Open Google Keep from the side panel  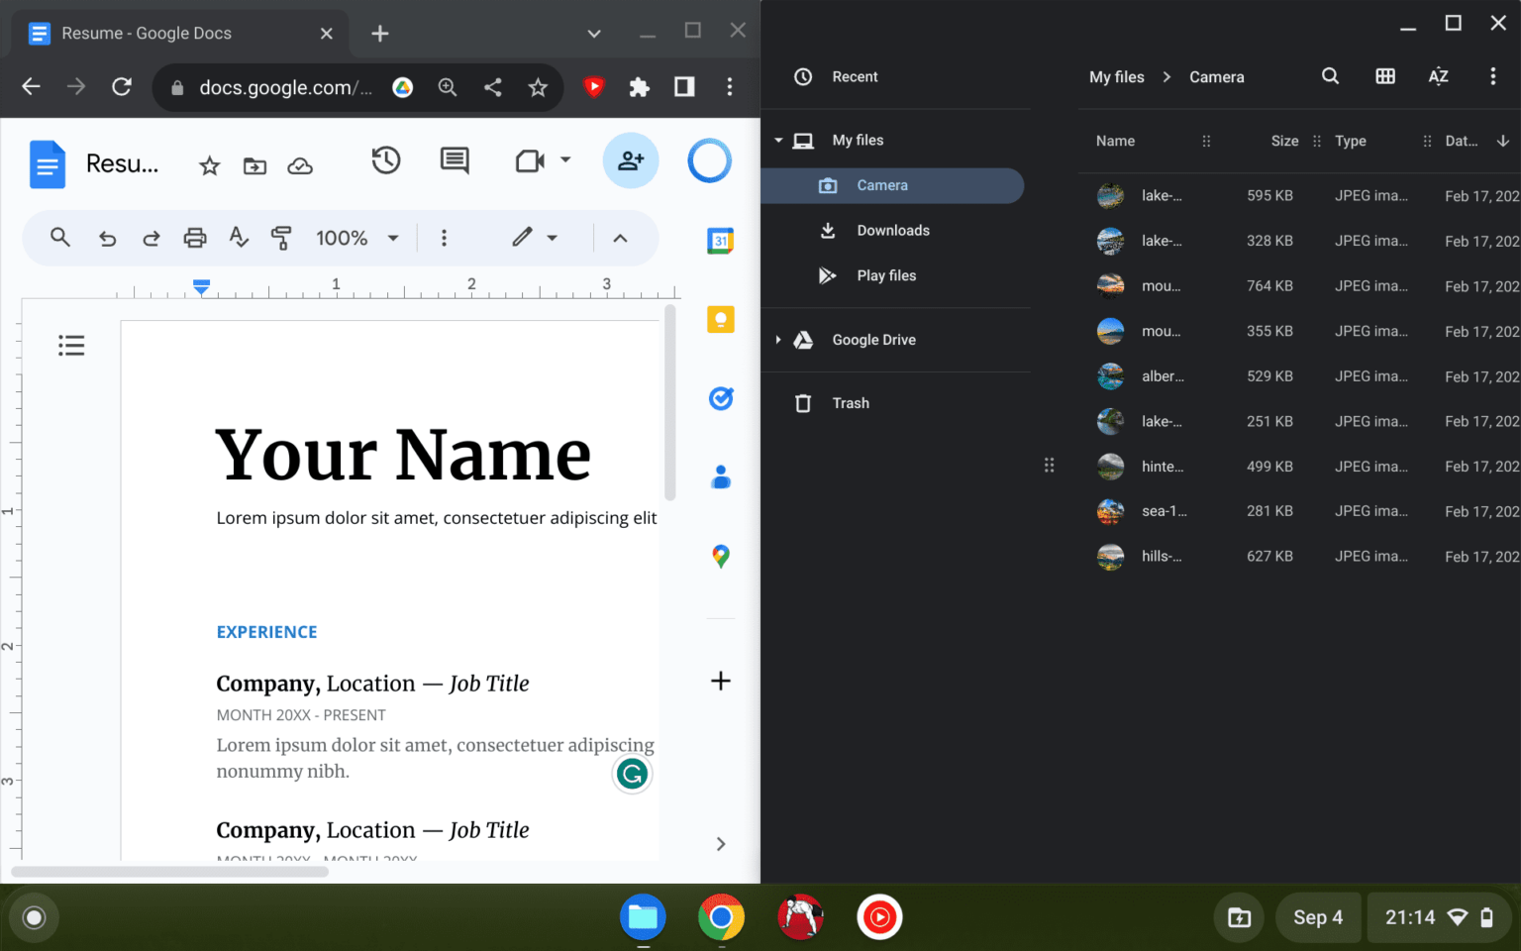tap(721, 318)
